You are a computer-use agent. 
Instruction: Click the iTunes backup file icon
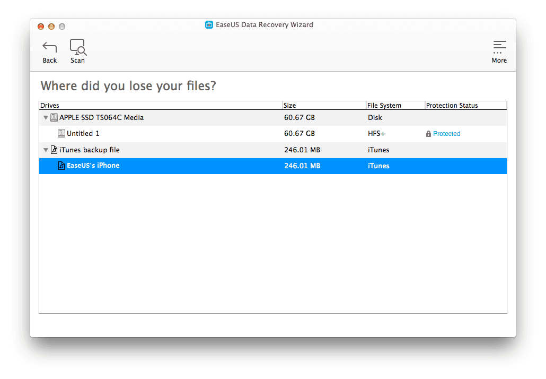tap(54, 150)
